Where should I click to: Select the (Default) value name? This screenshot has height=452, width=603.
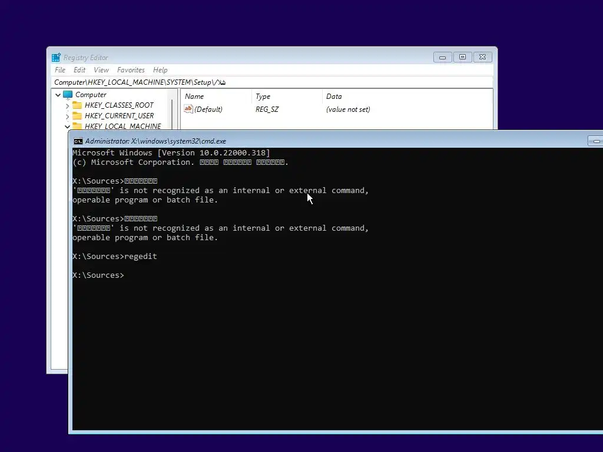click(x=208, y=109)
